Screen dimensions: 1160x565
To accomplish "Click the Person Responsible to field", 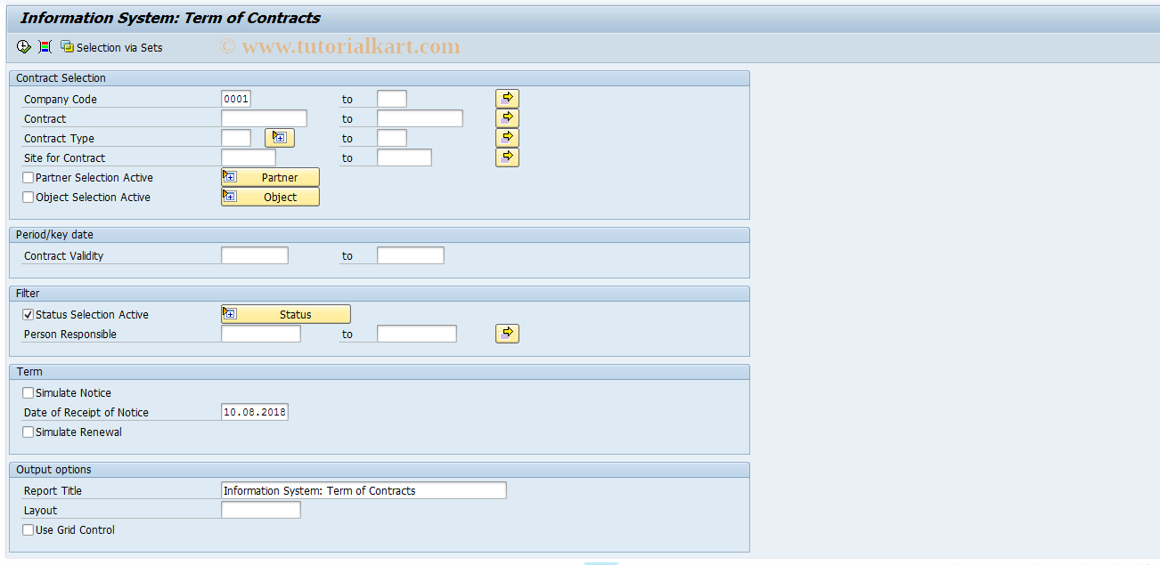I will [417, 334].
